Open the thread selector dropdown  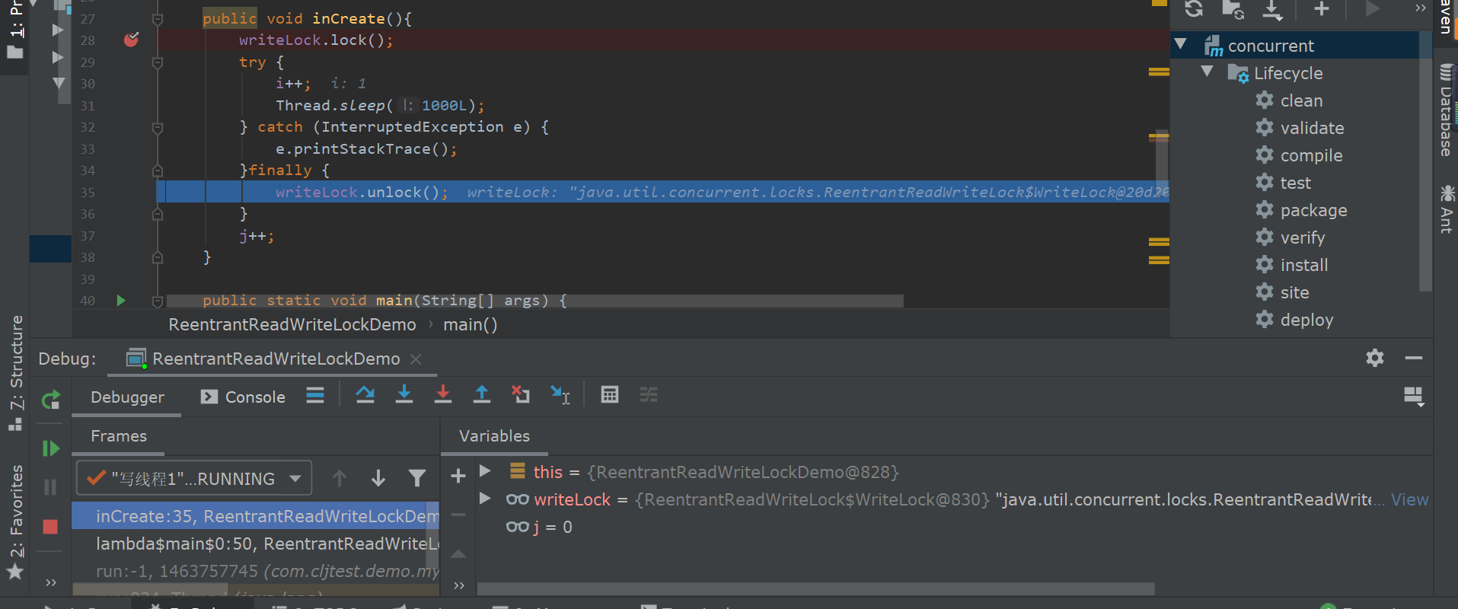(x=194, y=478)
